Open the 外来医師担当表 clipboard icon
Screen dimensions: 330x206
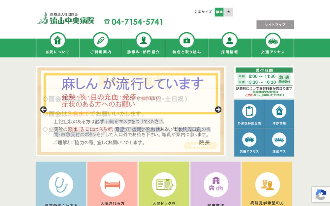click(249, 111)
